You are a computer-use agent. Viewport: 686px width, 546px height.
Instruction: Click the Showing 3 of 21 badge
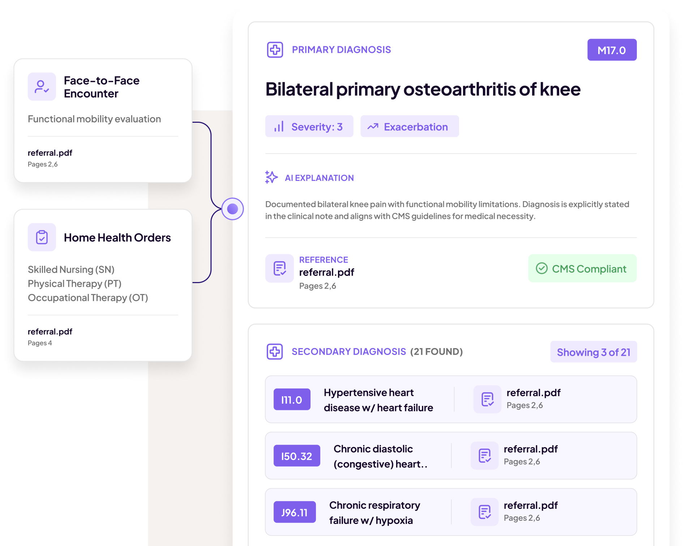(x=593, y=352)
